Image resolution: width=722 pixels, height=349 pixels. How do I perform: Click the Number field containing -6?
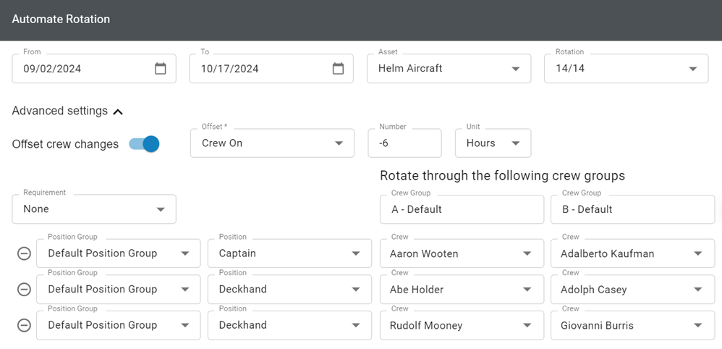404,143
